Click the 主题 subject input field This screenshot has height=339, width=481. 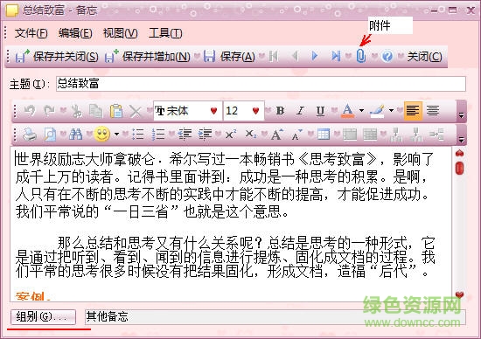coord(261,84)
